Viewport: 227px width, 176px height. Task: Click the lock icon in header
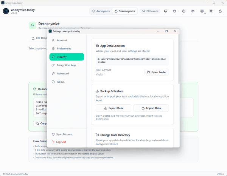tap(221, 11)
